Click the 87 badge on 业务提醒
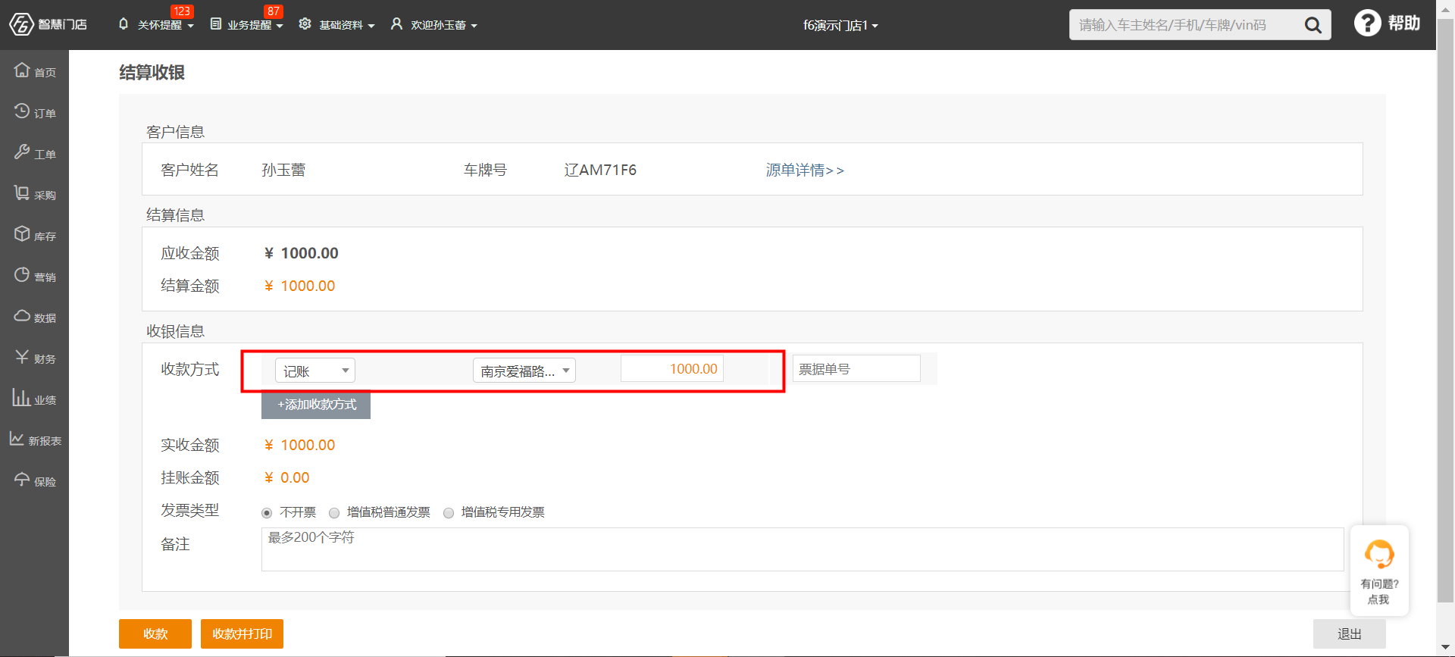This screenshot has height=657, width=1455. [x=274, y=11]
